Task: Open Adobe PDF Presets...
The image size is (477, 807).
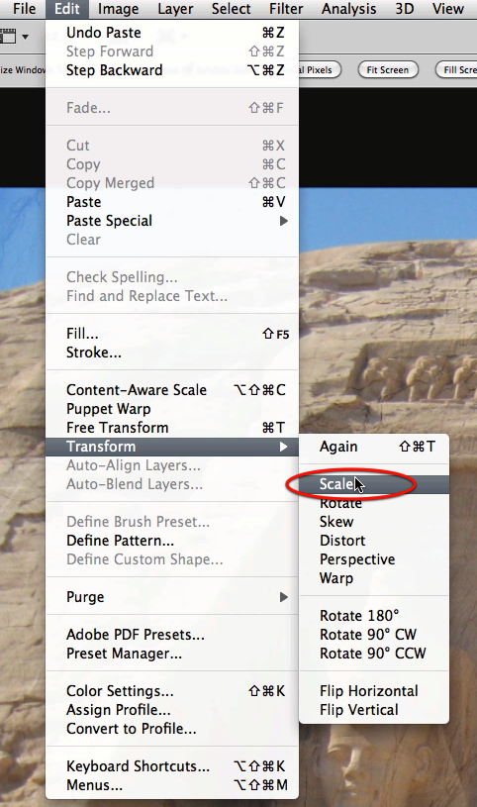Action: pos(172,635)
